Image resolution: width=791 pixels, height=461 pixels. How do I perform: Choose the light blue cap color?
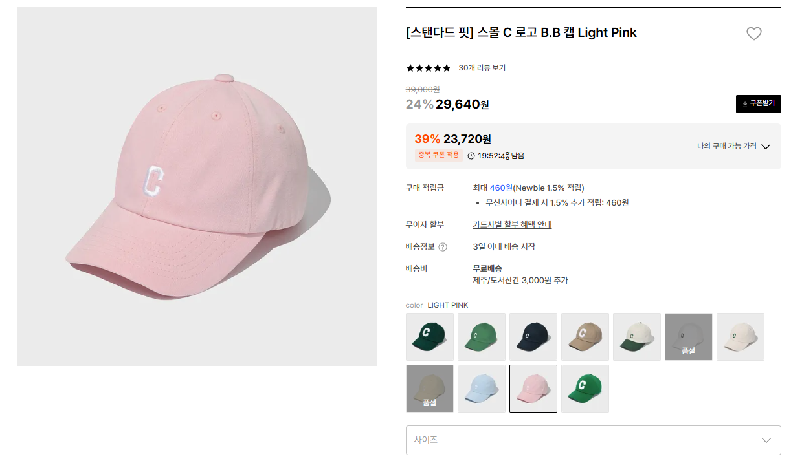482,389
